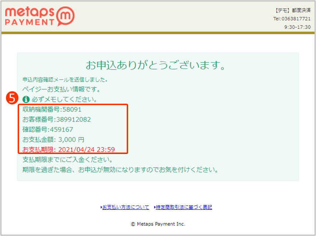
Task: Click the green info icon beside 必ずメモしてください
Action: coord(26,99)
